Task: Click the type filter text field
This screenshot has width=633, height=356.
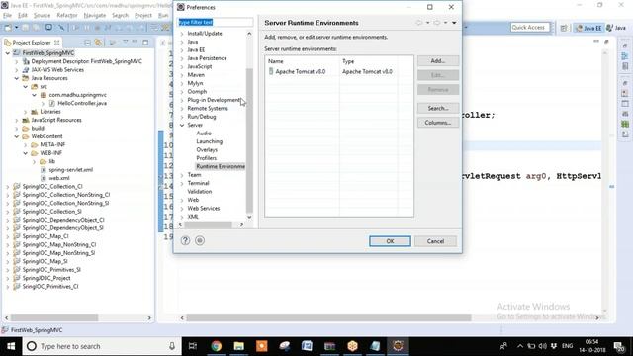Action: (x=216, y=22)
